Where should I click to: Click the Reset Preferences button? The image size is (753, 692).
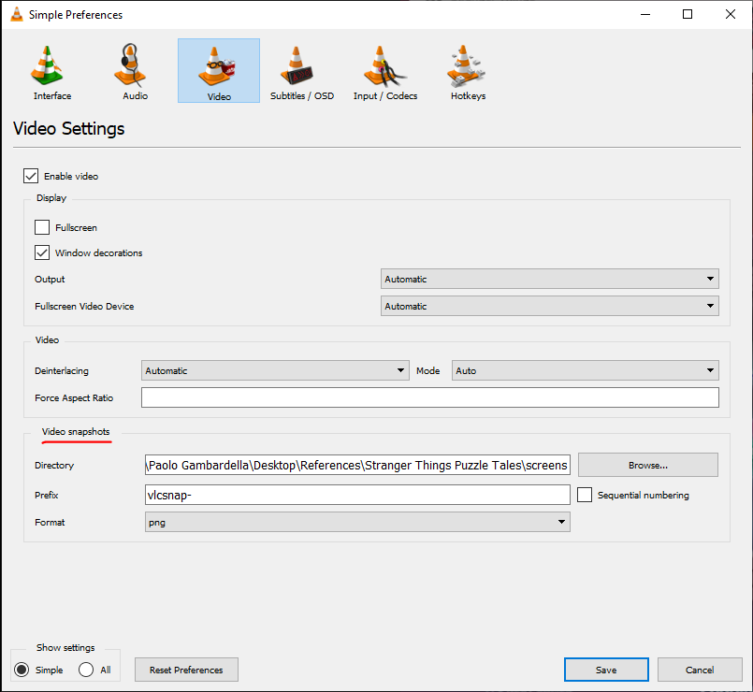coord(186,670)
